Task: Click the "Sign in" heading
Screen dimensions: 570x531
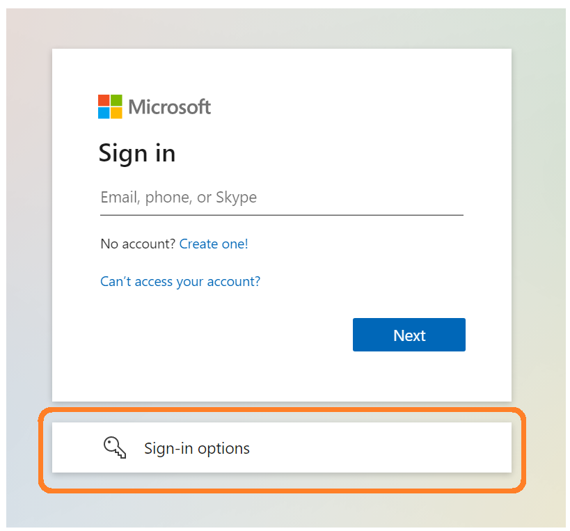Action: tap(137, 153)
